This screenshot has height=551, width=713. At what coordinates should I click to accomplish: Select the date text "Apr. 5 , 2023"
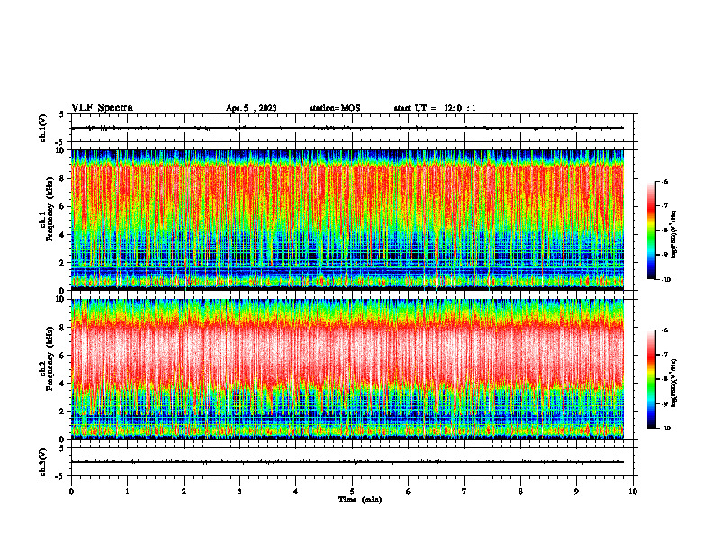click(x=251, y=108)
